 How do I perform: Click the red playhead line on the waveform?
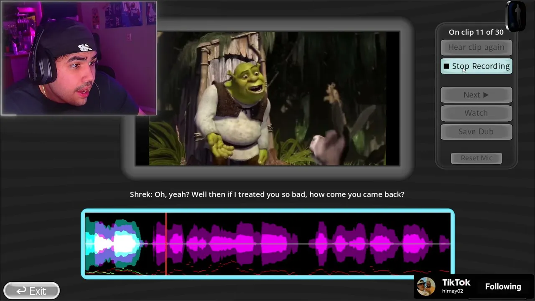pos(166,244)
